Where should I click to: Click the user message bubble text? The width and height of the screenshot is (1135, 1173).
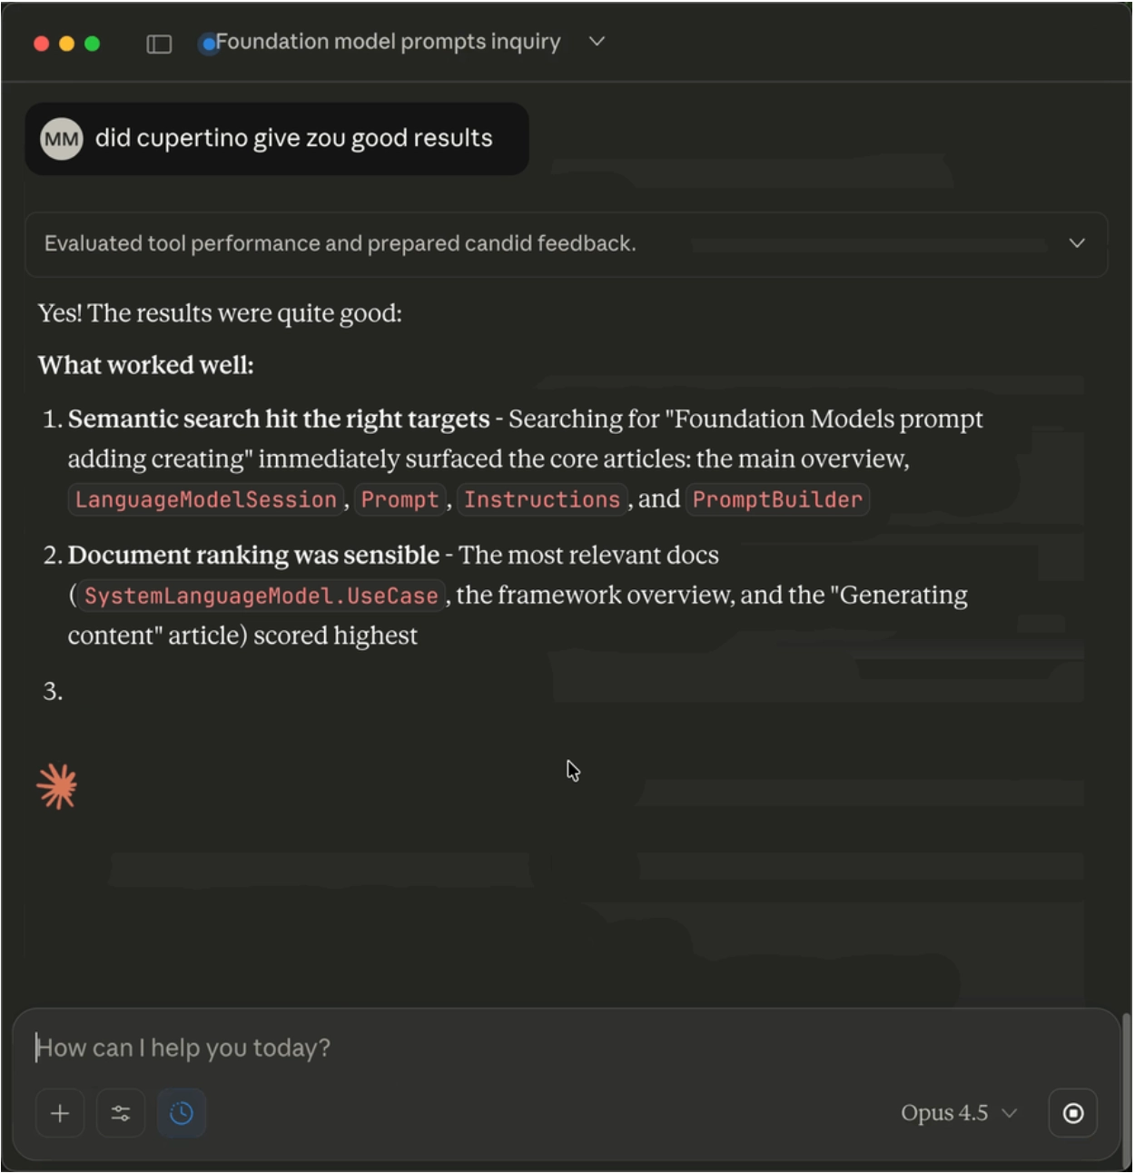pos(293,138)
